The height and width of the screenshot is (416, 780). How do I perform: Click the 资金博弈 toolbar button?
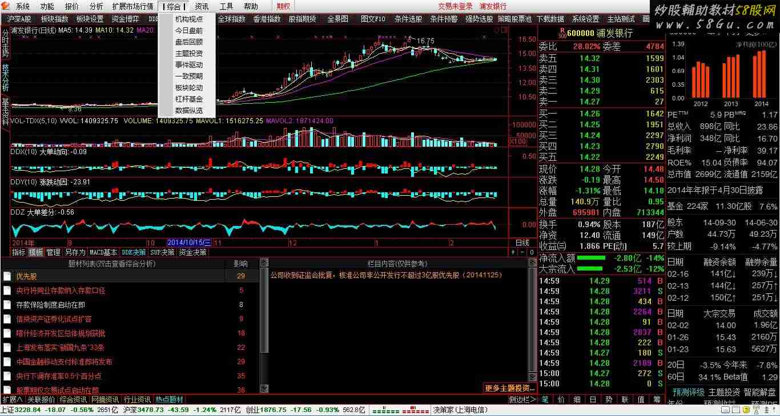[x=125, y=19]
